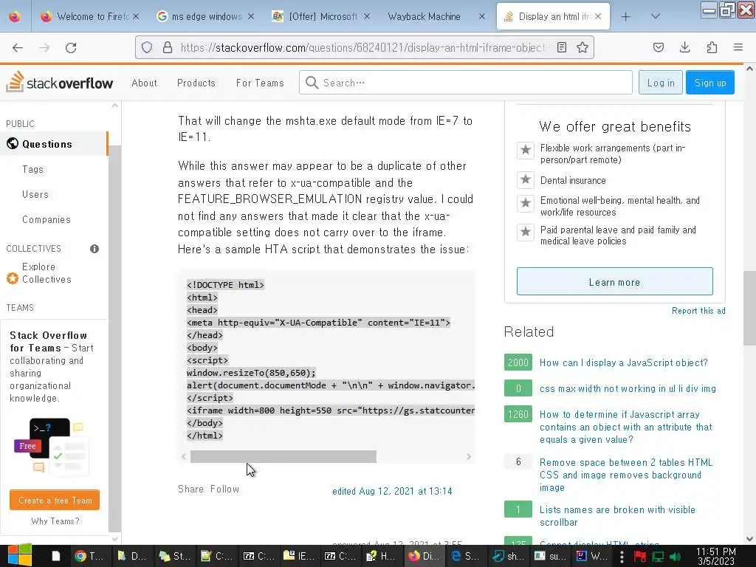This screenshot has height=567, width=756.
Task: Click the network monitor tray icon
Action: tap(658, 557)
